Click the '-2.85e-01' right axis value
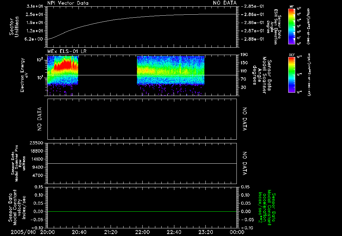The height and width of the screenshot is (236, 342). tap(252, 6)
